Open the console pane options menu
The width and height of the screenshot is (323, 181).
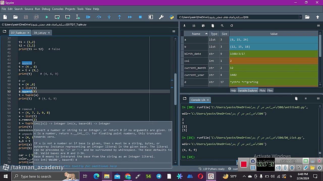point(318,99)
